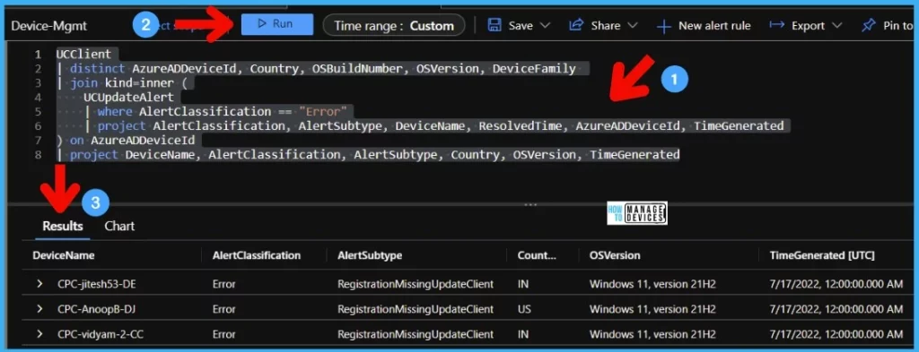Click UCUpdateAlert on query line 4
919x352 pixels.
point(128,97)
